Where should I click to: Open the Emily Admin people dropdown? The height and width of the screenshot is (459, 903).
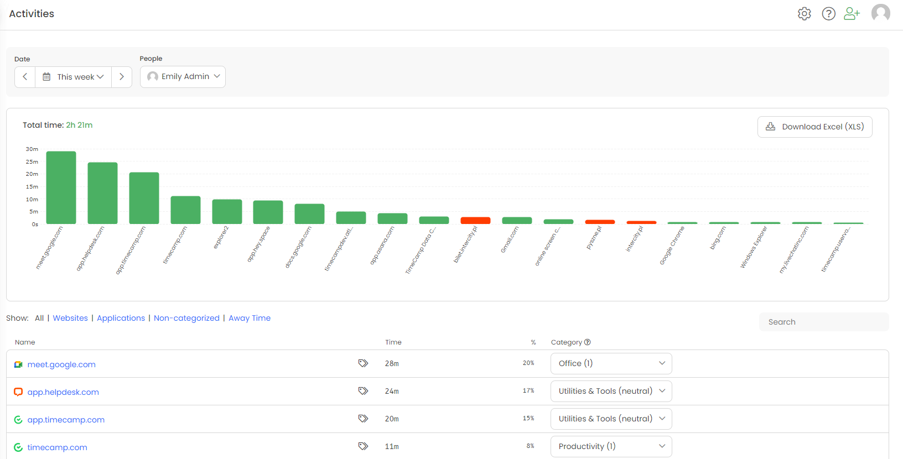183,76
